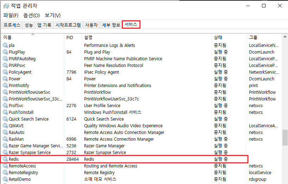The height and width of the screenshot is (184, 288).
Task: Click the localService group cell
Action: coord(260,173)
